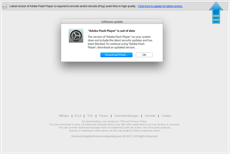The image size is (230, 154).
Task: Click 'By downloading, you accept our TOS' text
Action: click(114, 121)
